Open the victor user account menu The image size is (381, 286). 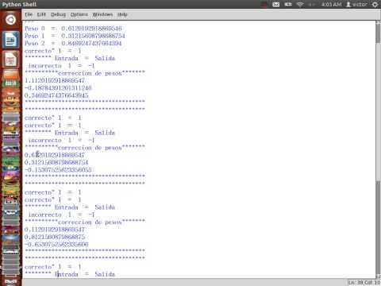click(x=356, y=5)
